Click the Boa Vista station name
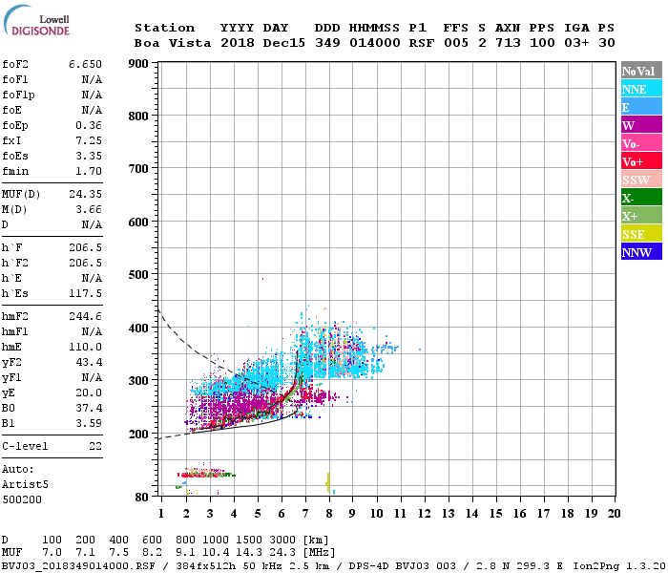The image size is (668, 573). 173,43
